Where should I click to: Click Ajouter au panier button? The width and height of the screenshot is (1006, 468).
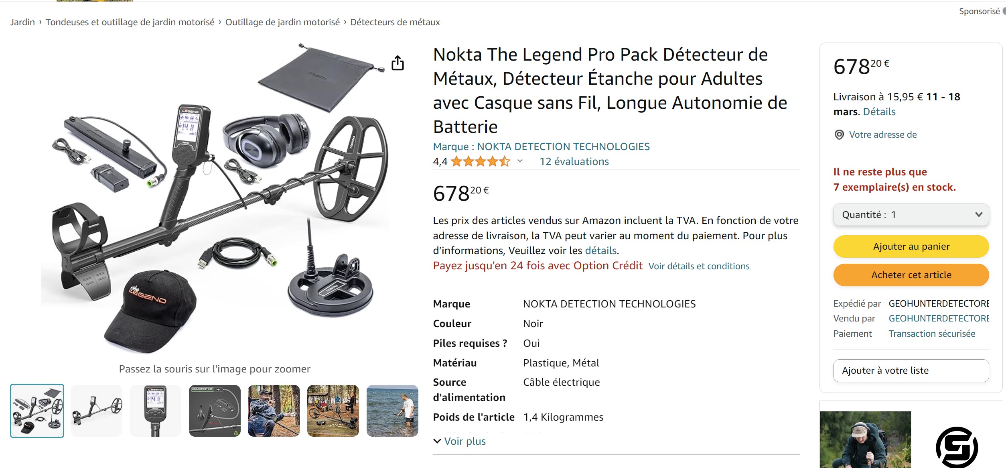click(x=911, y=246)
